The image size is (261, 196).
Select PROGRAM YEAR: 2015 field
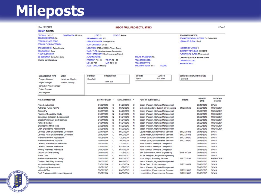tap(145, 66)
